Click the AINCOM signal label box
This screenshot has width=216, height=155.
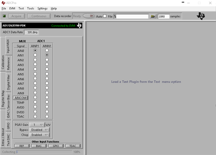[21, 98]
